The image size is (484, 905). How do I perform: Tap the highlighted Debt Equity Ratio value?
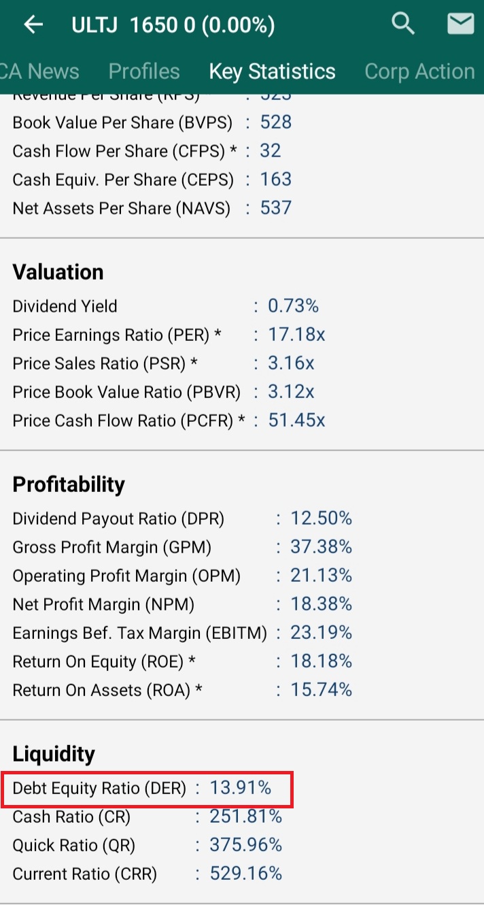click(247, 788)
